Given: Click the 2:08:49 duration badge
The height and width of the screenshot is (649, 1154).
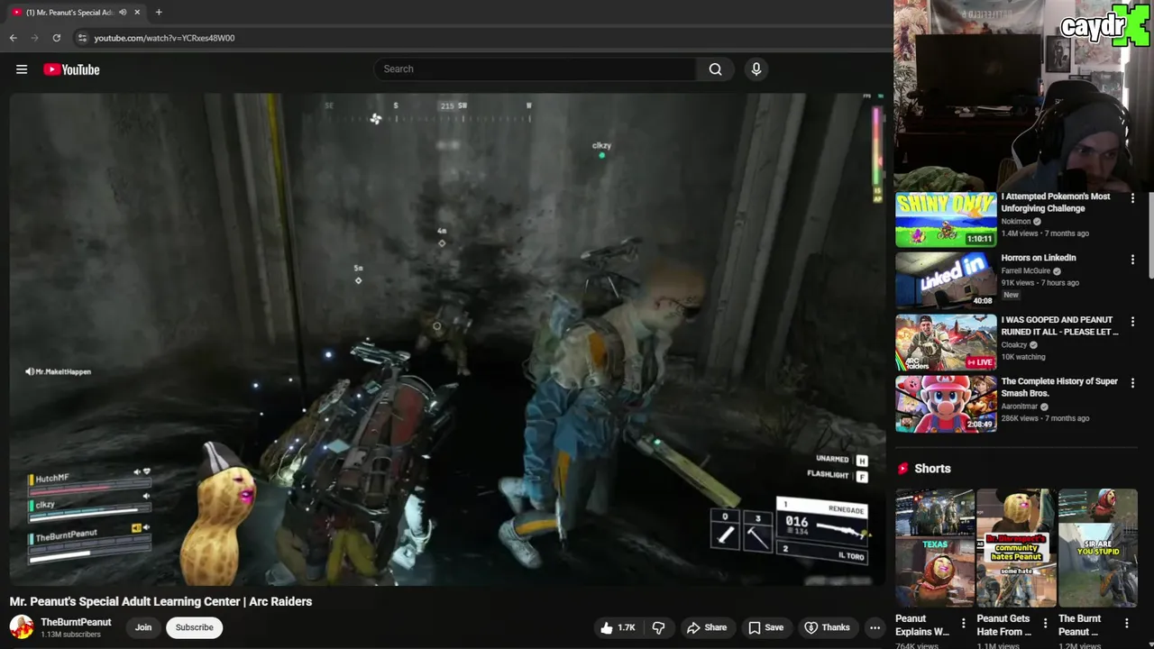Looking at the screenshot, I should click(x=980, y=424).
